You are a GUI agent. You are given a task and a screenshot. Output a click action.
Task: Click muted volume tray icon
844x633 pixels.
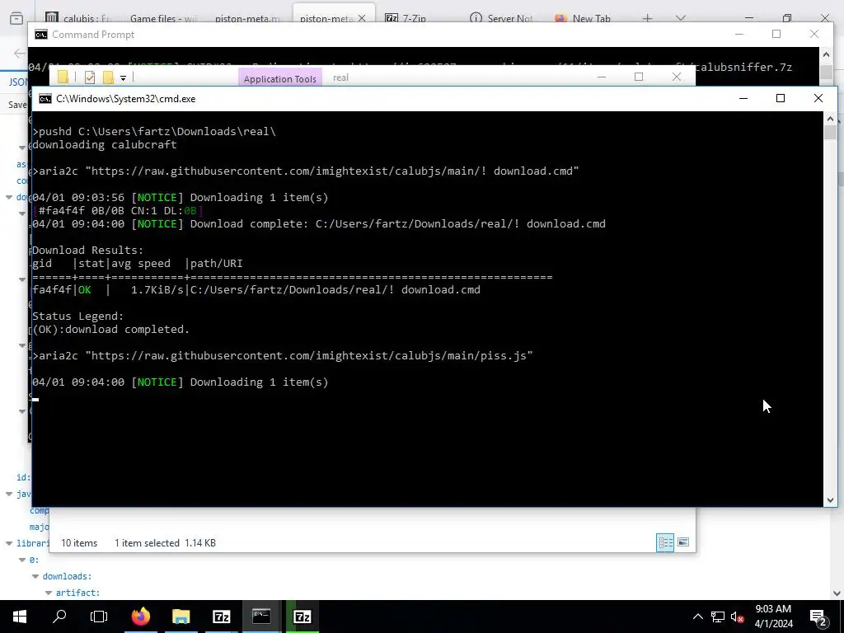point(738,617)
